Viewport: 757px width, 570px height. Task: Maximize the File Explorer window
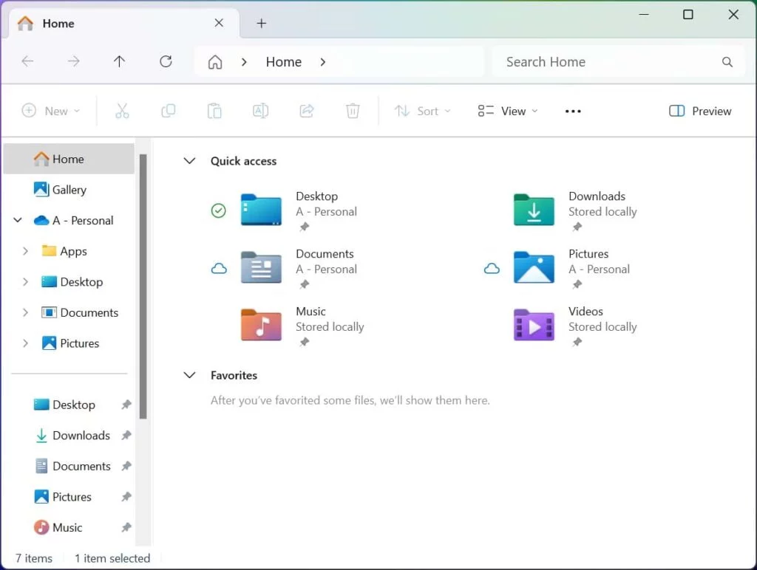tap(688, 15)
